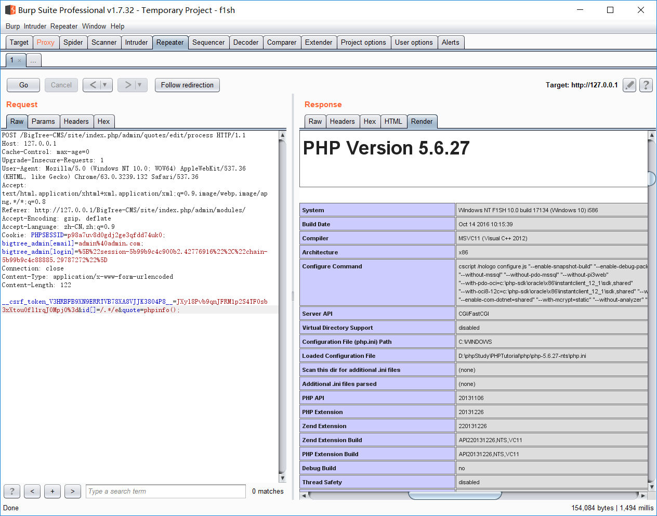This screenshot has height=516, width=657.
Task: Click the response horizontal scrollbar thumb
Action: [455, 496]
